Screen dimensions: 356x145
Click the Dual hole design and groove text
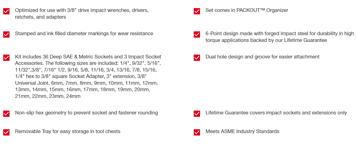pos(262,57)
